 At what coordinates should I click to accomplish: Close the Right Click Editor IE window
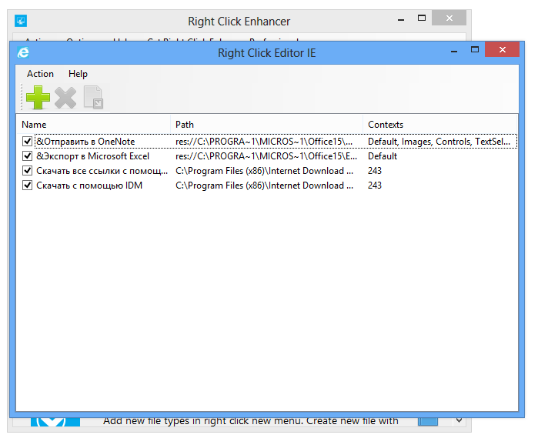pyautogui.click(x=503, y=50)
